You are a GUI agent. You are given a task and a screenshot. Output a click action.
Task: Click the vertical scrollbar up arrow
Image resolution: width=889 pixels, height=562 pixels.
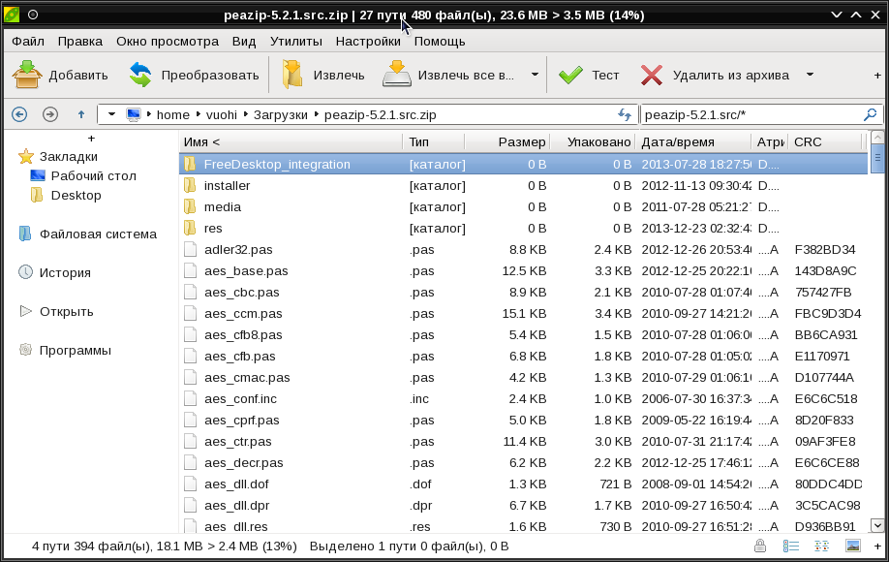pyautogui.click(x=877, y=137)
